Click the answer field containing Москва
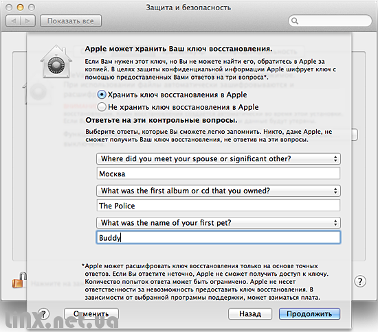Screen dimensions: 378x332 [x=218, y=174]
